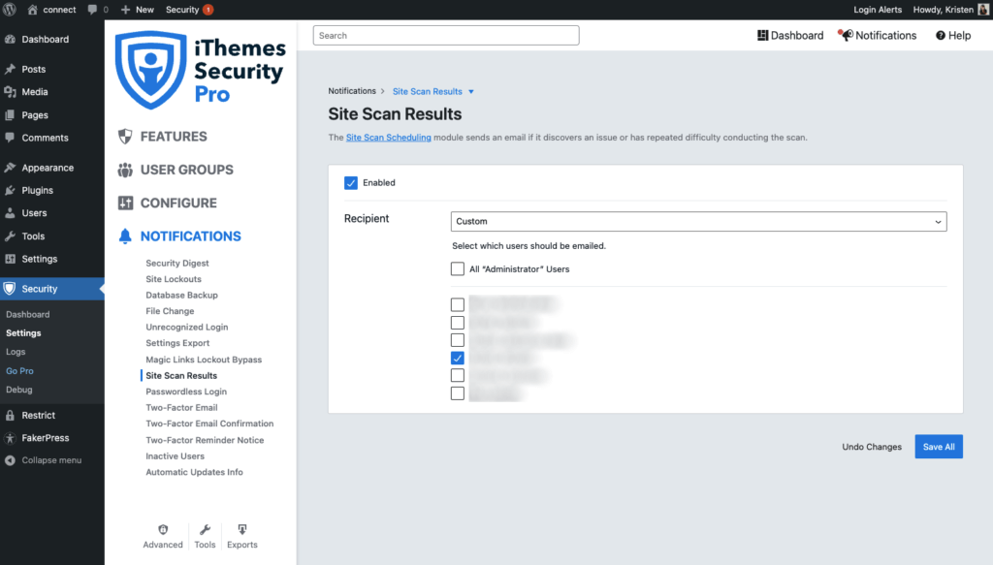Click the Help question mark icon
This screenshot has width=993, height=565.
click(x=941, y=36)
